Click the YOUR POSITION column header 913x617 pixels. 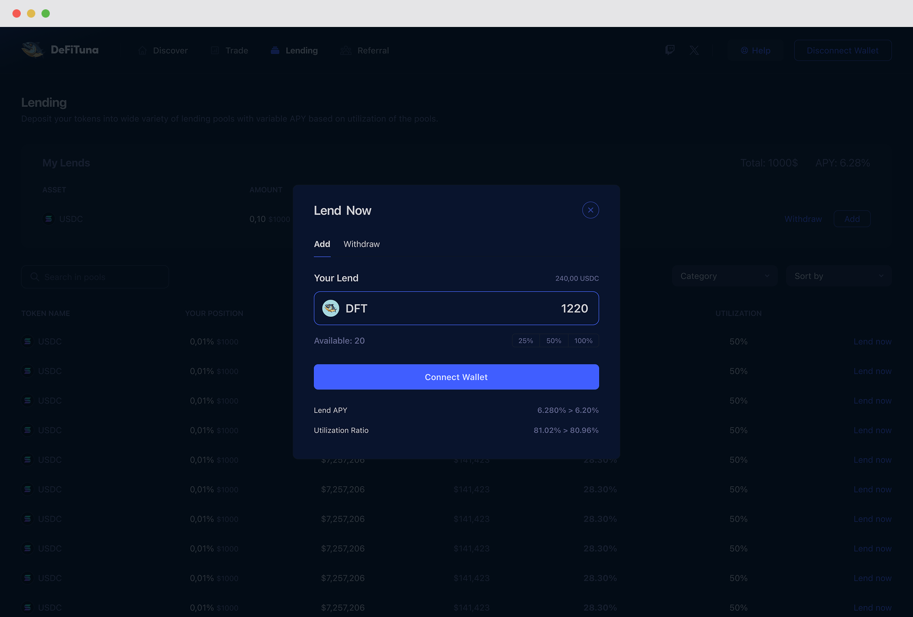pyautogui.click(x=214, y=313)
